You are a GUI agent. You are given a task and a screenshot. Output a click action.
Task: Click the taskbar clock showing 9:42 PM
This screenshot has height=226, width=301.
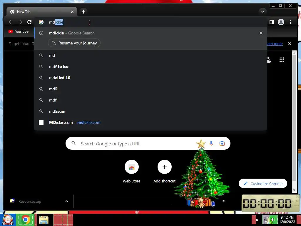point(287,220)
